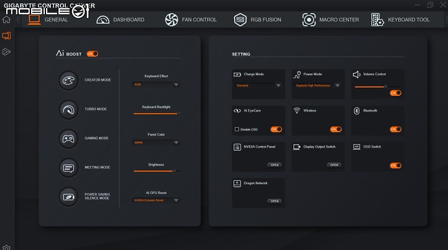Switch off Wireless
448x250 pixels.
pyautogui.click(x=336, y=129)
